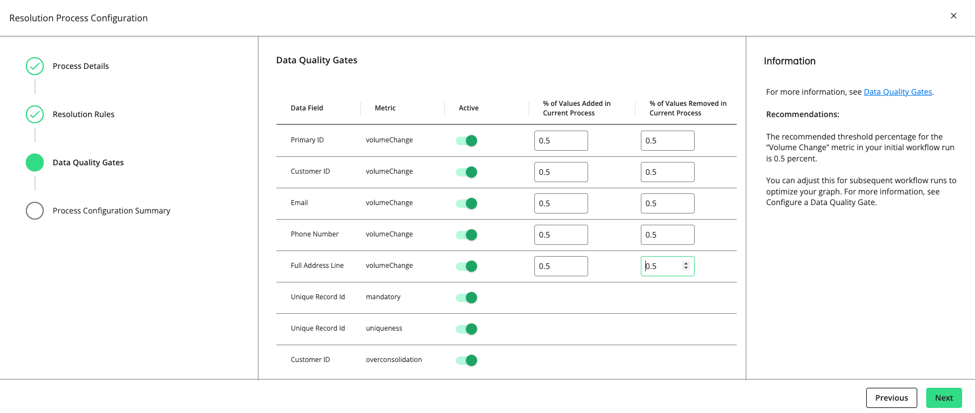The image size is (975, 413).
Task: Close the Resolution Process Configuration dialog
Action: pos(953,16)
